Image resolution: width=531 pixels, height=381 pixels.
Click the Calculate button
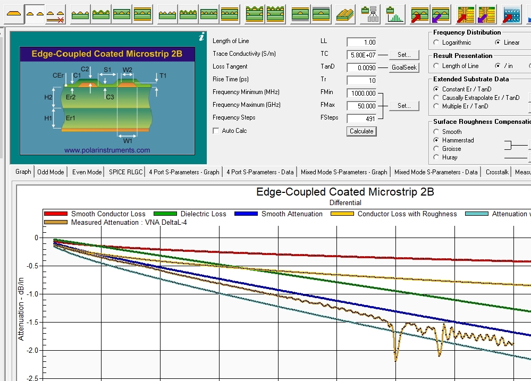tap(361, 131)
